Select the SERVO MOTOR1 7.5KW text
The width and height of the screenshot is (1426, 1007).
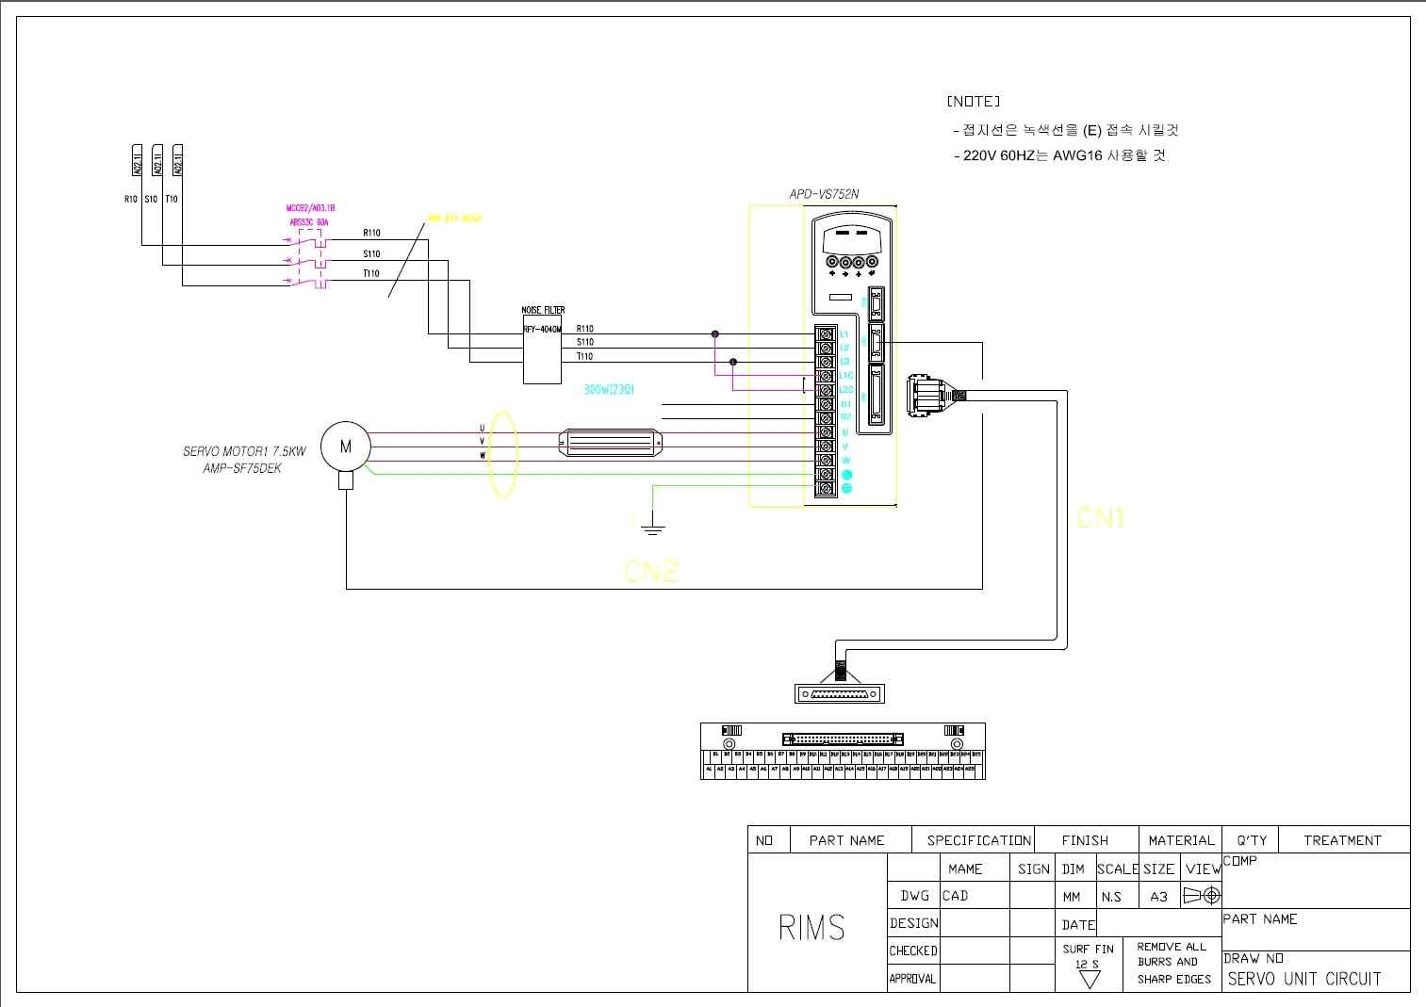[244, 452]
